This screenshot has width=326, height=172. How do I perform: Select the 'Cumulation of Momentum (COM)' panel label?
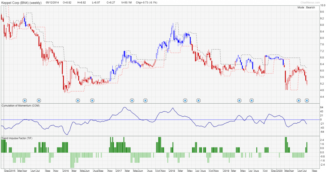[20, 106]
